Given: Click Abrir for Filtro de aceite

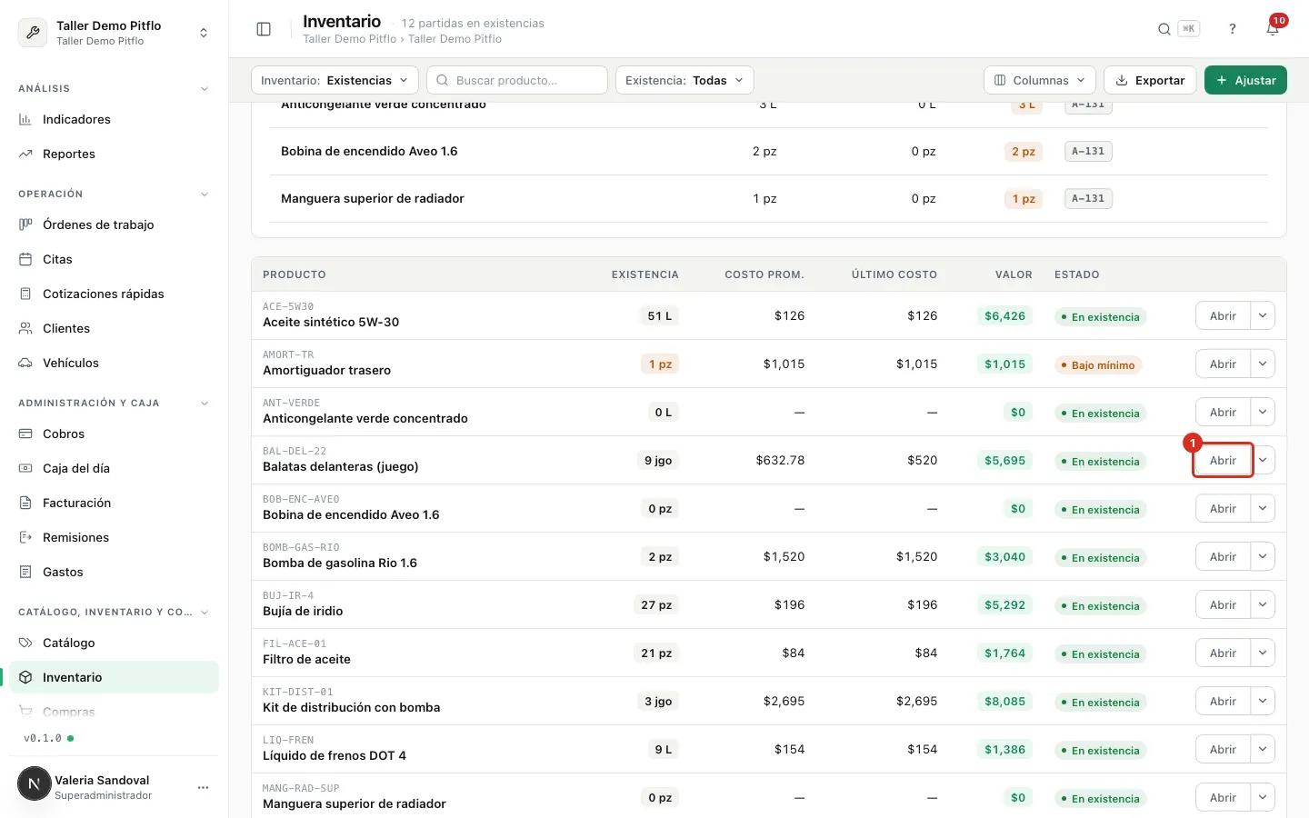Looking at the screenshot, I should click(x=1223, y=653).
